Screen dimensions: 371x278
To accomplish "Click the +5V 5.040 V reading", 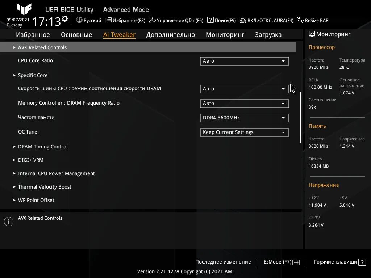I will 347,205.
